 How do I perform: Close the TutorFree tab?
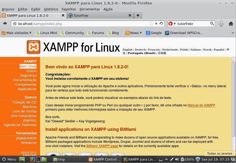click(x=130, y=15)
